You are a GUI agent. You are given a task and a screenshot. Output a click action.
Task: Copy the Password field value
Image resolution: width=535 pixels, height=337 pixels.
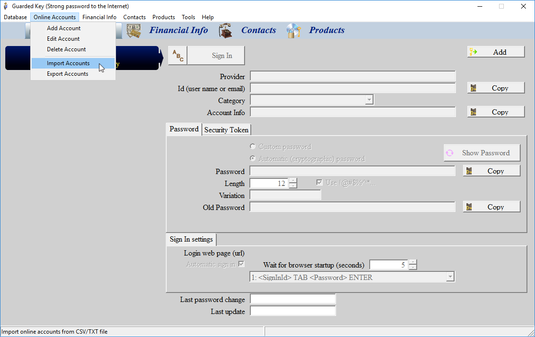pos(492,171)
